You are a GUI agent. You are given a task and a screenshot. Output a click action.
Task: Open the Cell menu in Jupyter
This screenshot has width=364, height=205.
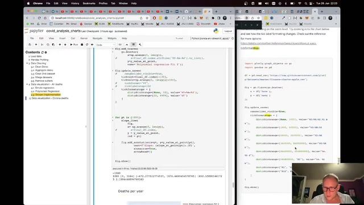click(73, 38)
